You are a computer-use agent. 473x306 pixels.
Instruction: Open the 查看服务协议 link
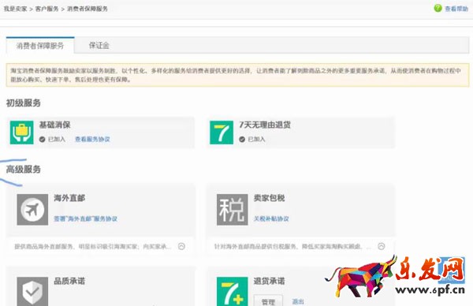pos(92,139)
